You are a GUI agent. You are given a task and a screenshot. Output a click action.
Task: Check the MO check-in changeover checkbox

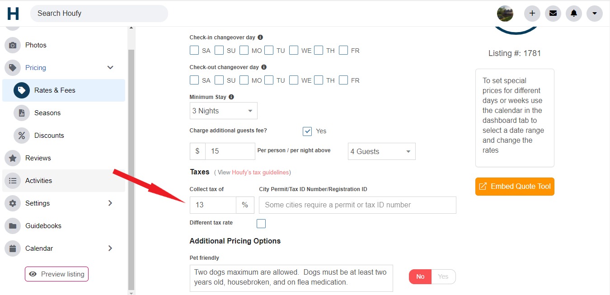pos(244,50)
